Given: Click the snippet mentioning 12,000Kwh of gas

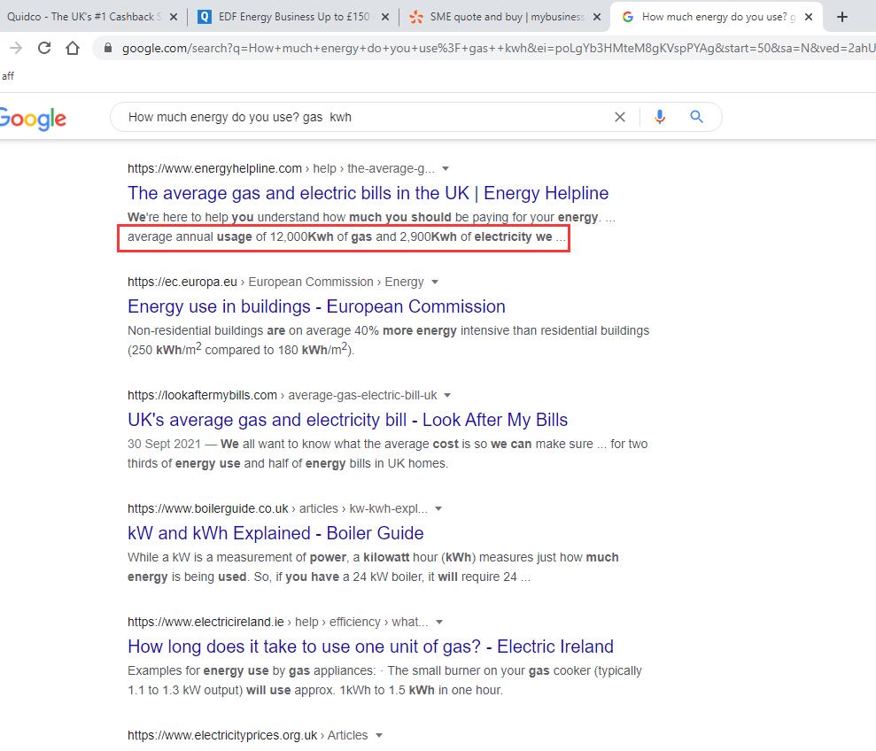Looking at the screenshot, I should pos(346,237).
